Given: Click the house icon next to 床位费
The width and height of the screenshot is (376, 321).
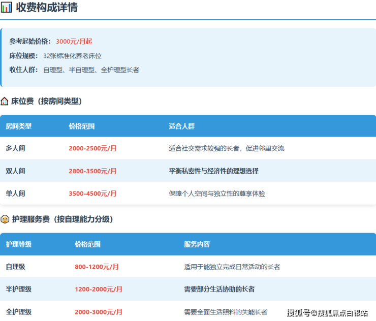Looking at the screenshot, I should 5,101.
